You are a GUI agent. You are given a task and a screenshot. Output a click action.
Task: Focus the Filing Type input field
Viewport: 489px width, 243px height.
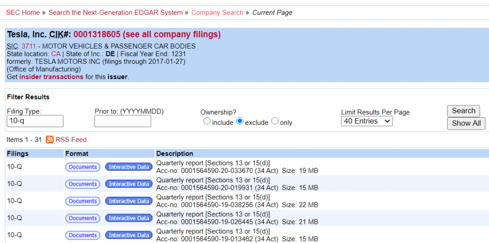click(x=35, y=121)
